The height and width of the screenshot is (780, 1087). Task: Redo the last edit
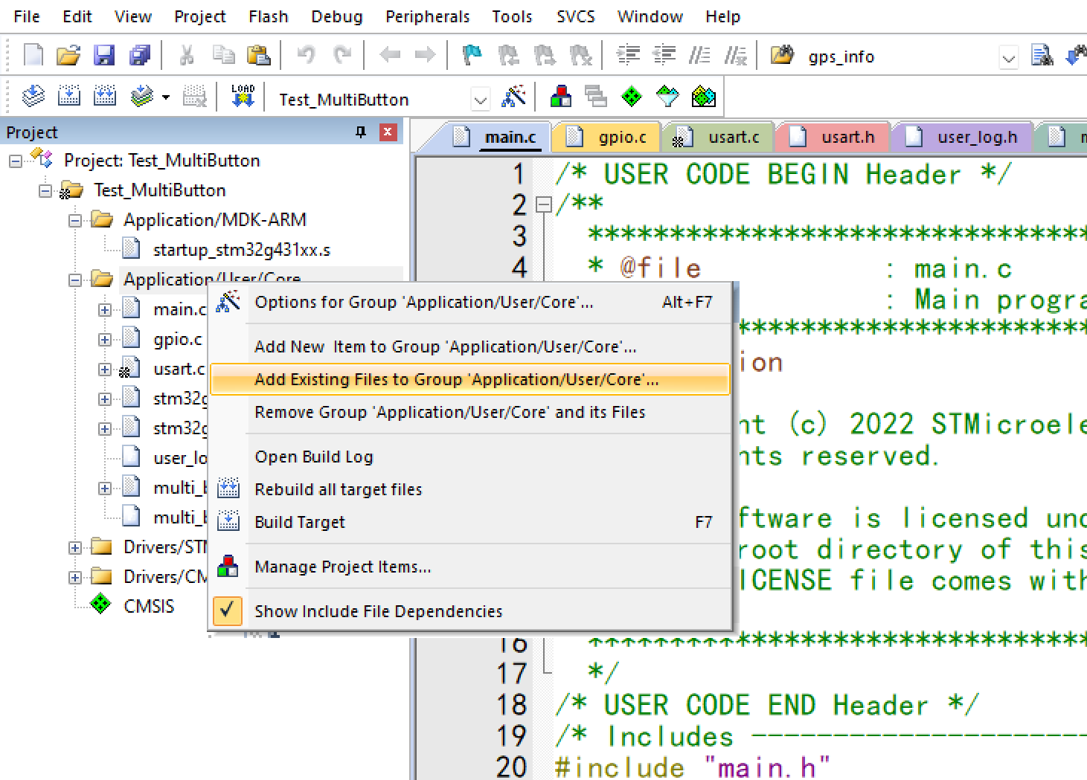pyautogui.click(x=342, y=56)
